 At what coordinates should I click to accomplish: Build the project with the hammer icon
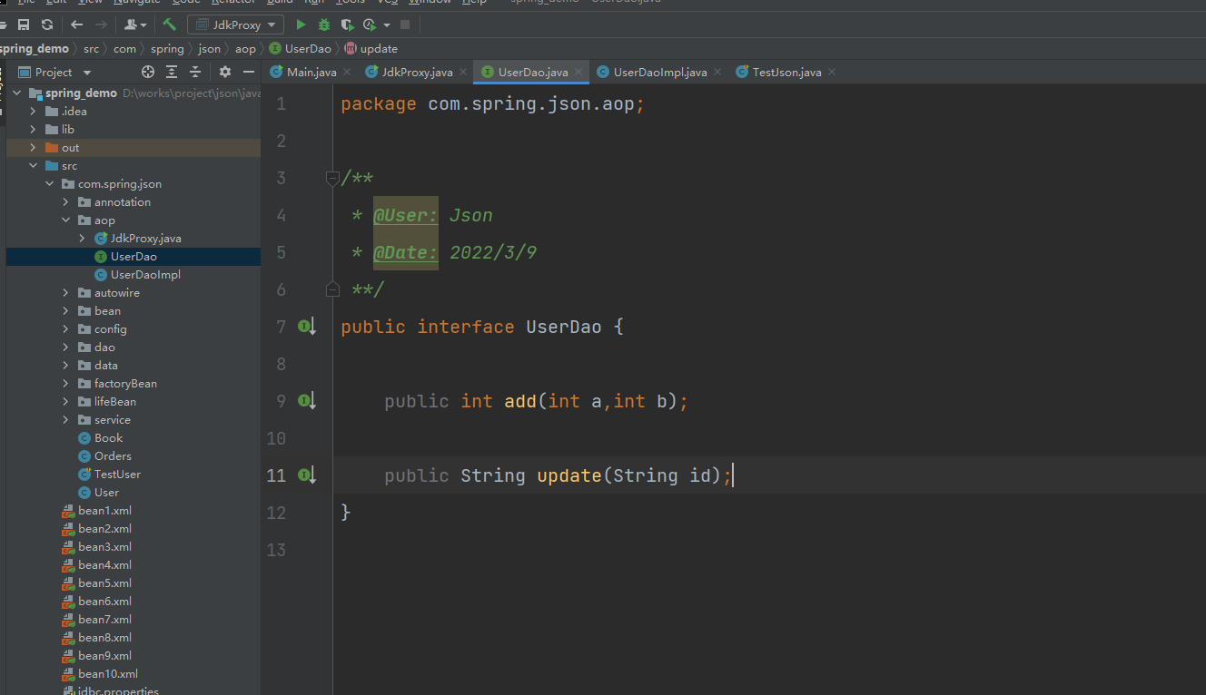click(170, 24)
